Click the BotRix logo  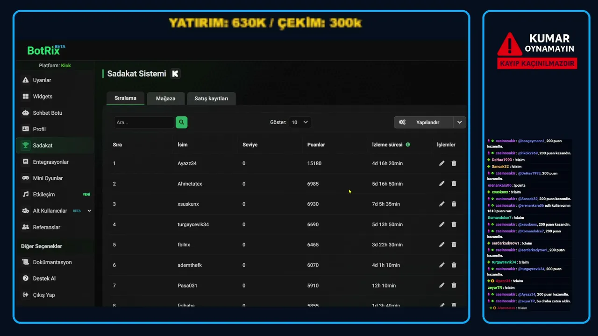[46, 50]
